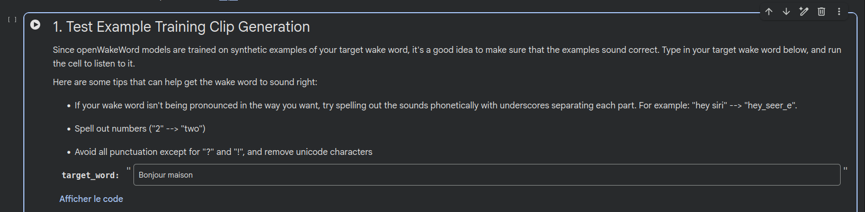Move the cell up with the up arrow

(769, 12)
